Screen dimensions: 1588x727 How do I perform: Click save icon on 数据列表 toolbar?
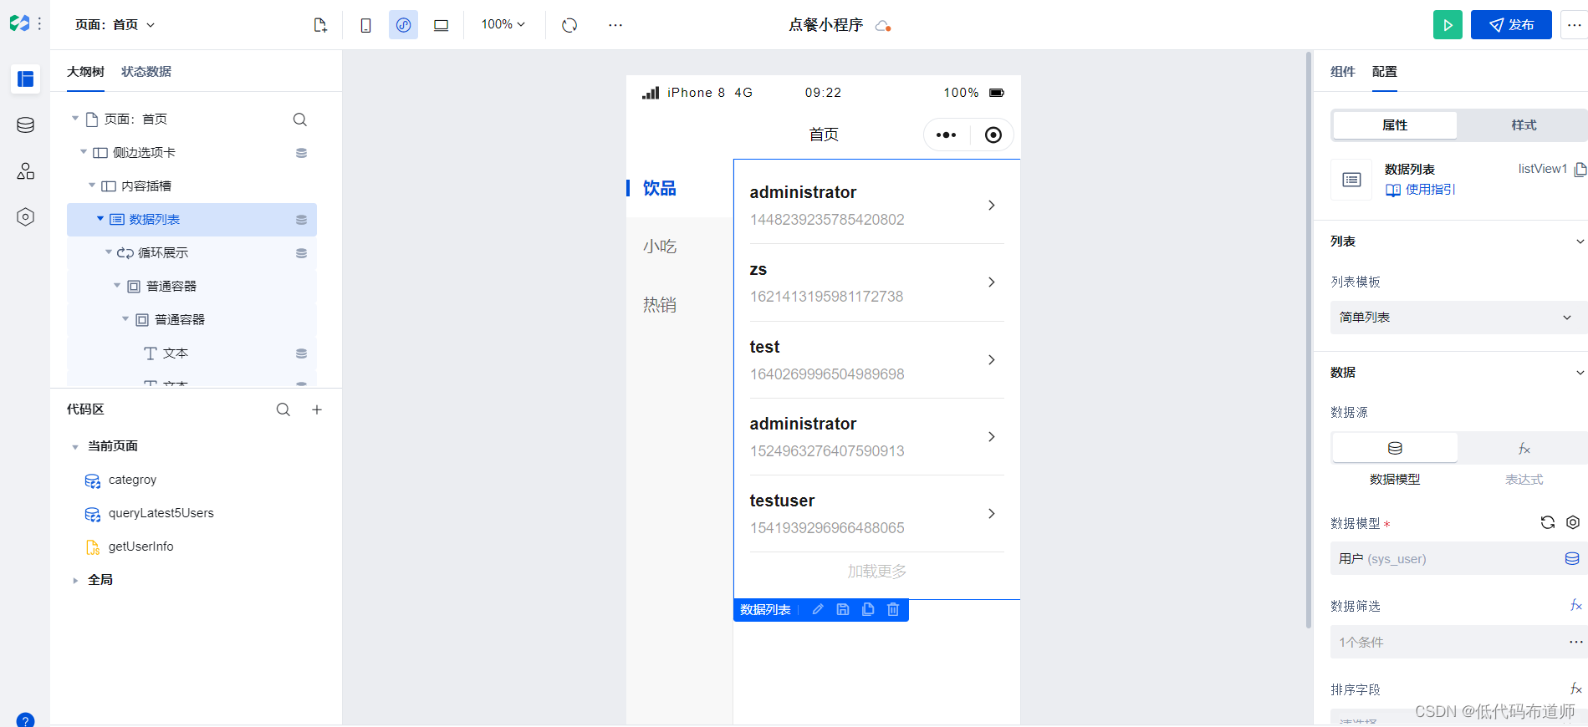(843, 610)
